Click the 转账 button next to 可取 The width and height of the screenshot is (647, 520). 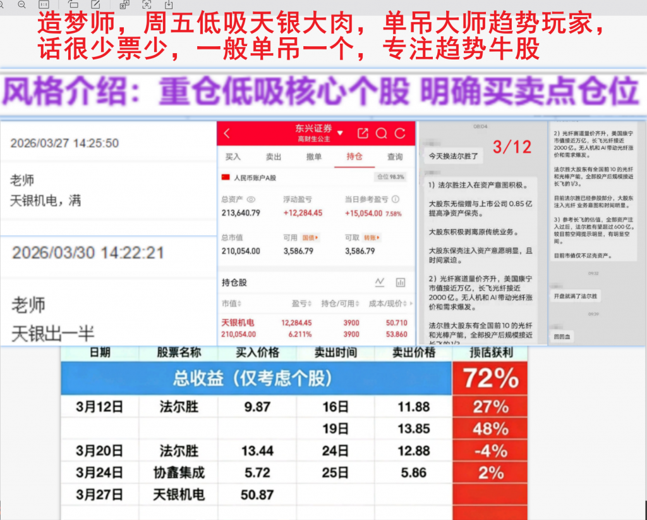pos(372,238)
